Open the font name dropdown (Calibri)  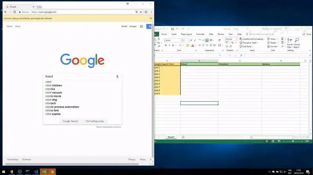(181, 40)
